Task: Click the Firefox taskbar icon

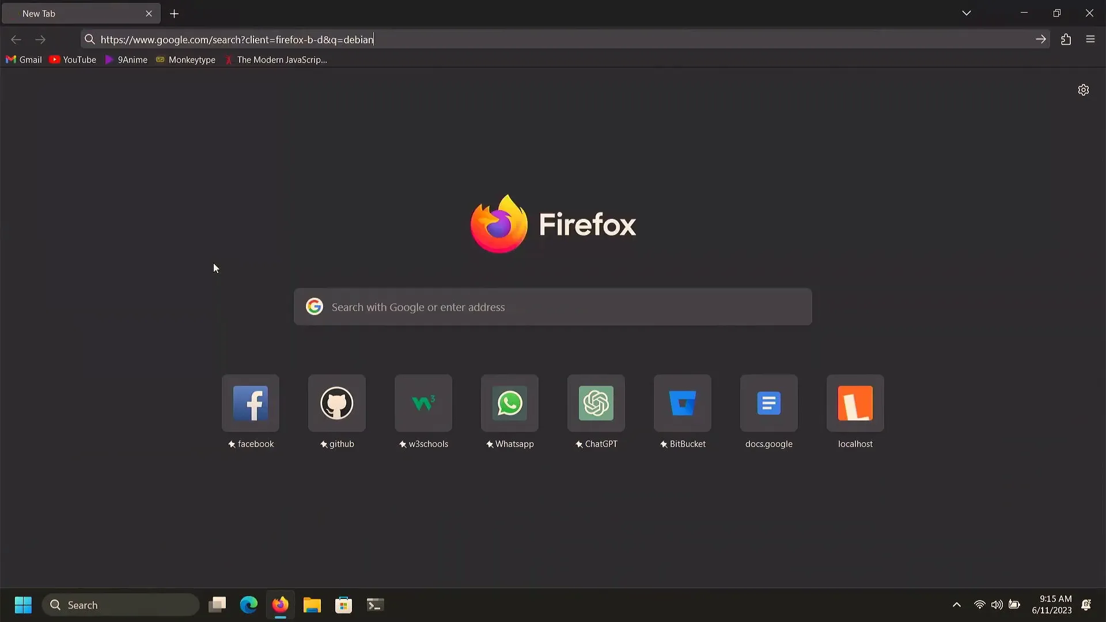Action: 281,605
